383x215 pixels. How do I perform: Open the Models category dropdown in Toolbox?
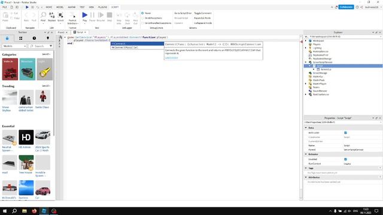click(x=14, y=46)
